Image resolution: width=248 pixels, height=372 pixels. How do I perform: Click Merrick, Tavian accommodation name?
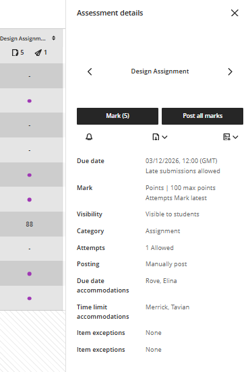coord(168,307)
